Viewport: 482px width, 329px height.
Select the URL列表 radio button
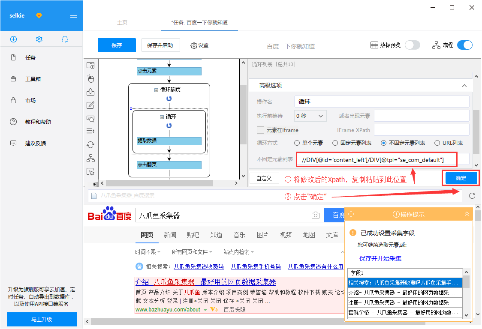tap(437, 143)
